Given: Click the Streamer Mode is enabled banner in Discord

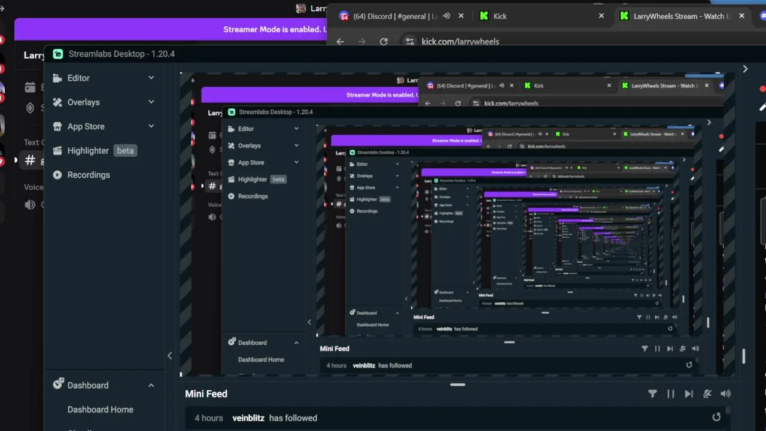Looking at the screenshot, I should coord(171,29).
